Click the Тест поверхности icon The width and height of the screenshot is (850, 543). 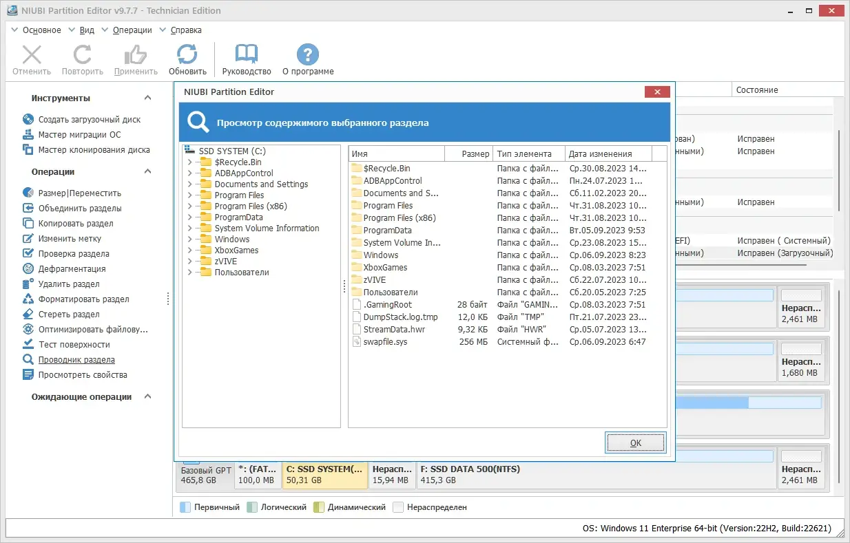point(28,344)
